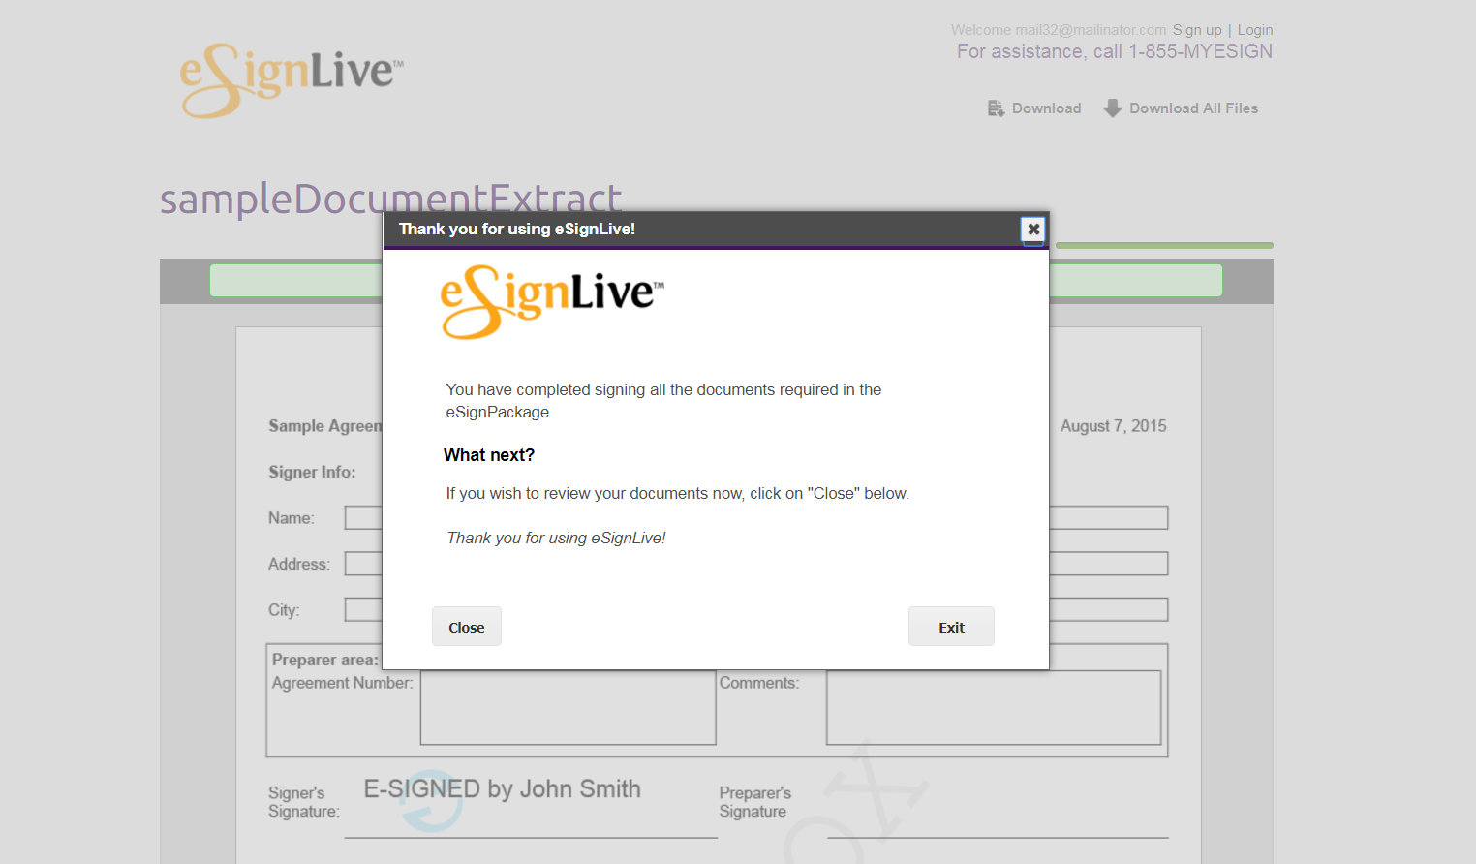Click the eSignLive logo in page header
The height and width of the screenshot is (864, 1476).
pyautogui.click(x=292, y=80)
